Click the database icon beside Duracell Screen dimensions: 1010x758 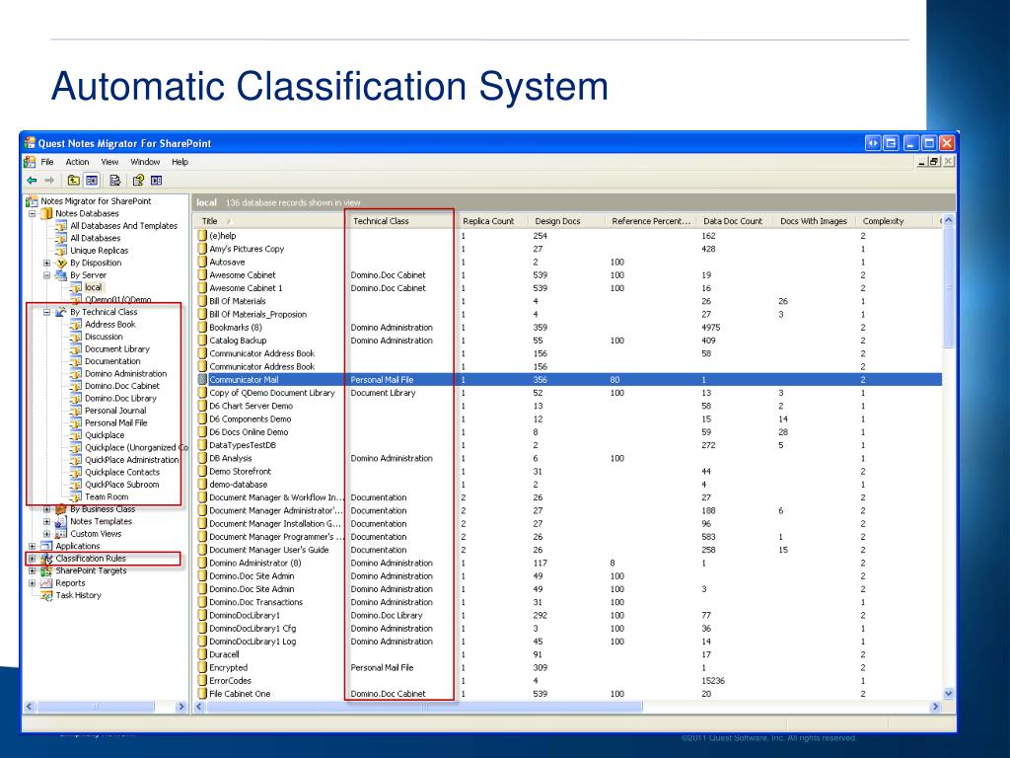(202, 655)
